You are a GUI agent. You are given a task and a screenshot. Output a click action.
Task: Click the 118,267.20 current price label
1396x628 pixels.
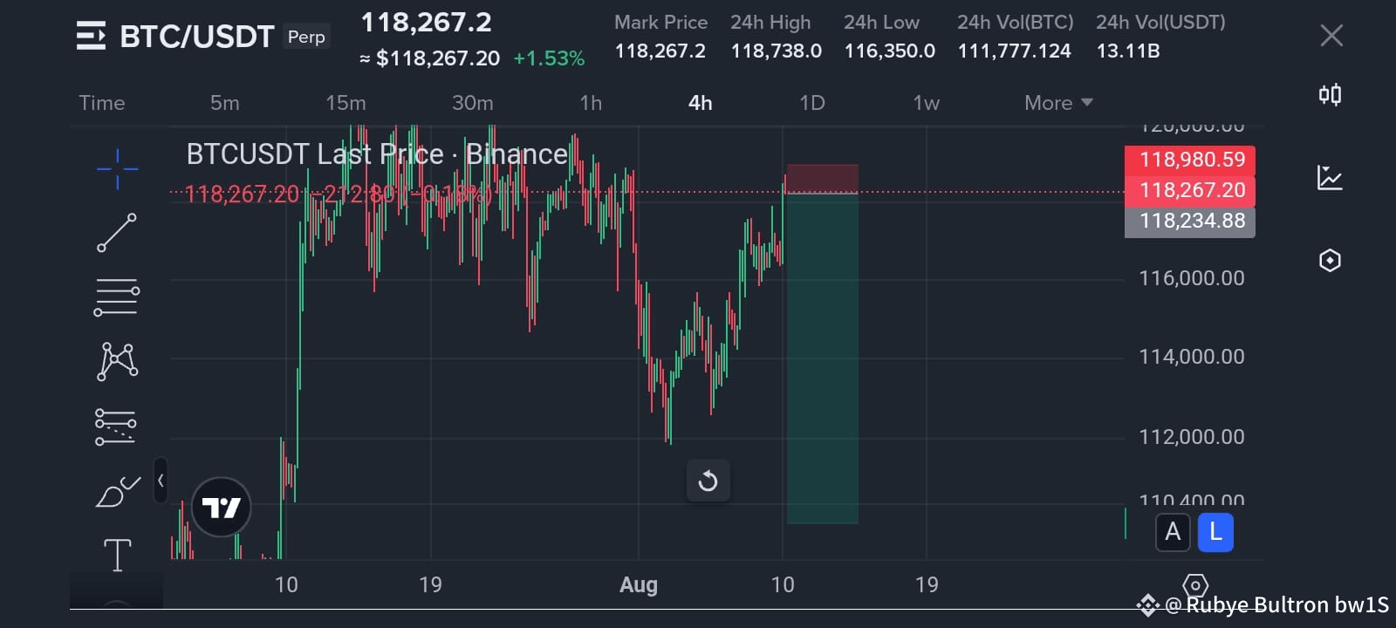[1190, 190]
